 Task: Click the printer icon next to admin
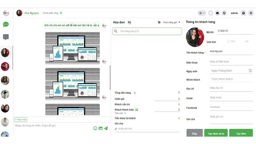pos(243,13)
